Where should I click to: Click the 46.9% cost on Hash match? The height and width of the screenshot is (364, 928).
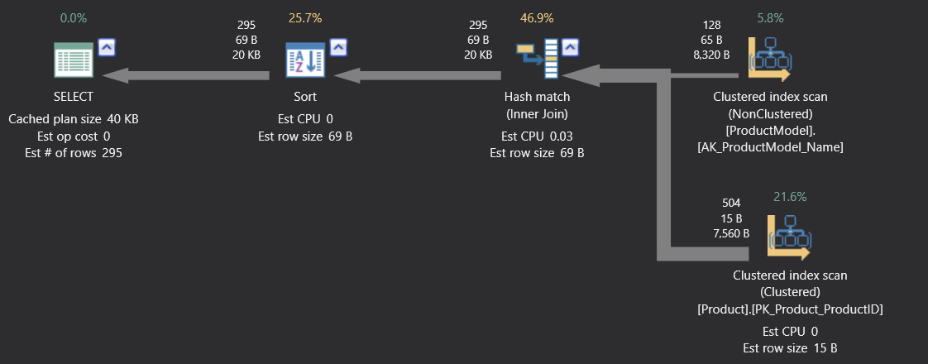click(537, 18)
